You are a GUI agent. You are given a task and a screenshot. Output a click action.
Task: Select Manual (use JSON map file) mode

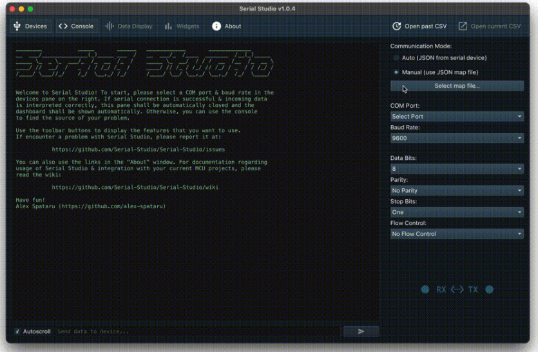pyautogui.click(x=436, y=72)
